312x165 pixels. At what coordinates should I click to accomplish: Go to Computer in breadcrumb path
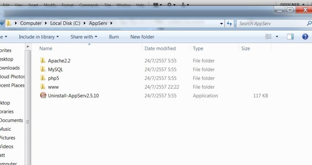31,23
